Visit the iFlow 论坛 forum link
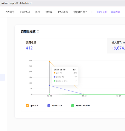The image size is (125, 131). click(102, 12)
